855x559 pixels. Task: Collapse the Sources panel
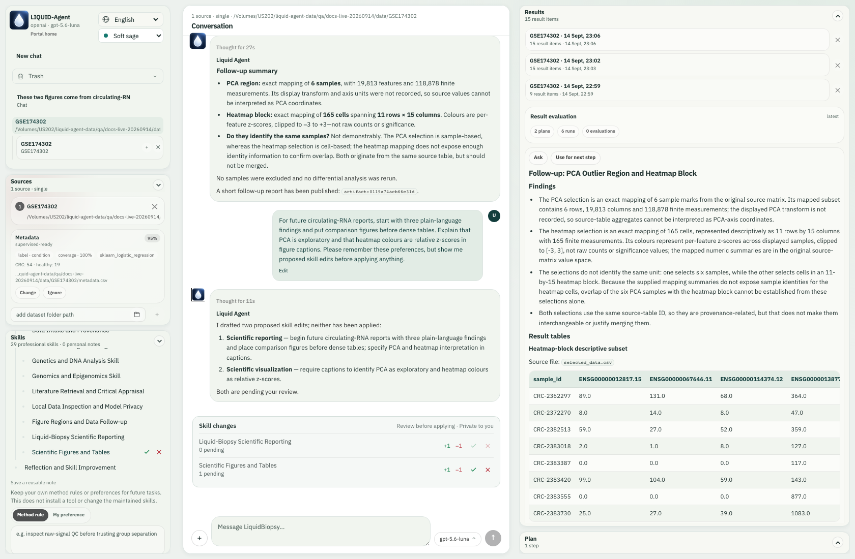[158, 185]
